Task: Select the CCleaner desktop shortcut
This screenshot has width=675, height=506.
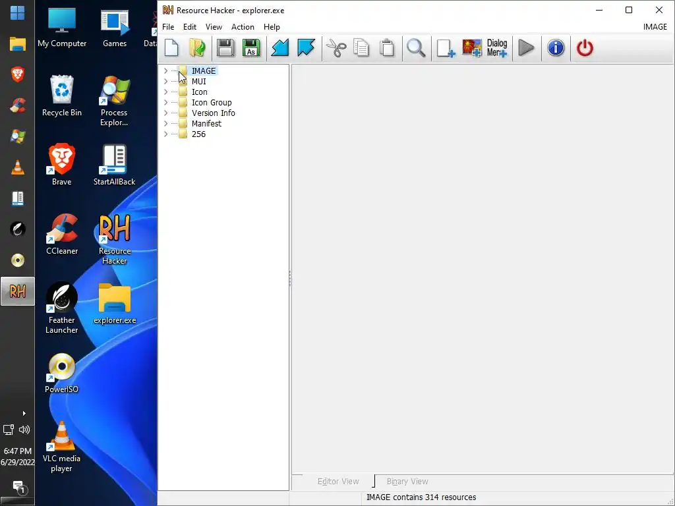Action: tap(62, 234)
